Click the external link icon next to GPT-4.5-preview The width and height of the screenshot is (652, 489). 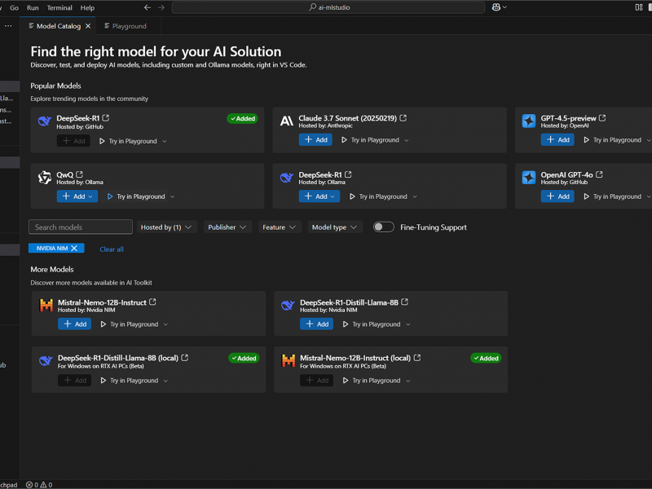[601, 117]
